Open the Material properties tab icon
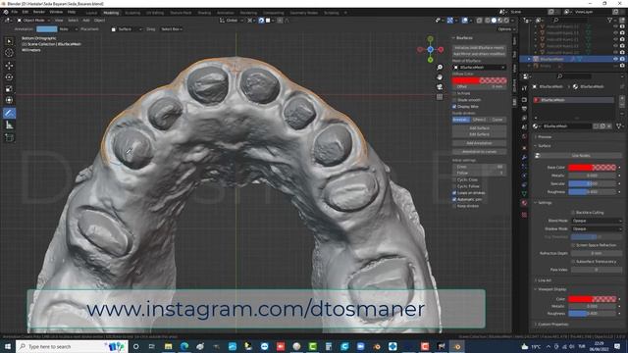The width and height of the screenshot is (628, 353). coord(524,203)
